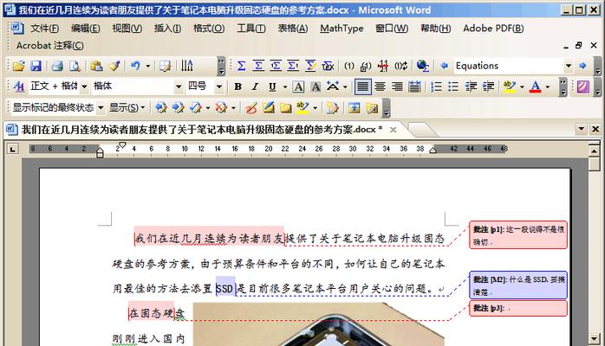
Task: Print the document via printer icon
Action: point(57,66)
